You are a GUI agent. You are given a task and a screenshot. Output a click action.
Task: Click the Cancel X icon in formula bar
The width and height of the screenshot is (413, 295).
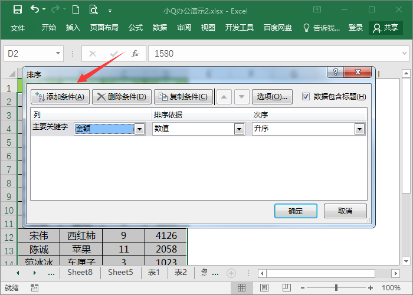pos(93,54)
